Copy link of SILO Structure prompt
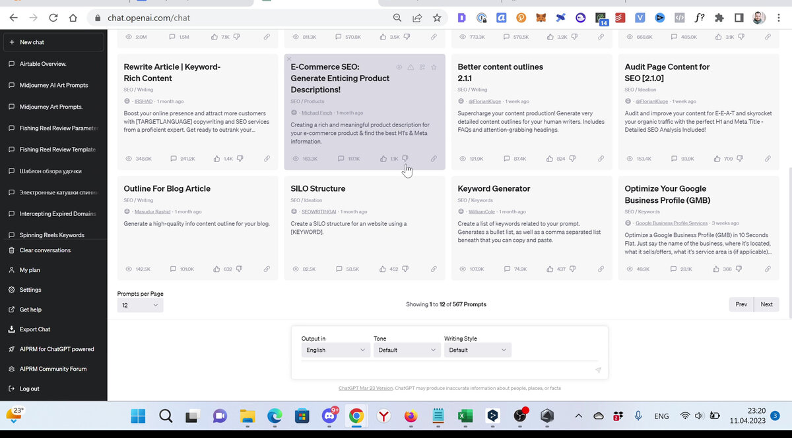The width and height of the screenshot is (792, 438). 434,269
